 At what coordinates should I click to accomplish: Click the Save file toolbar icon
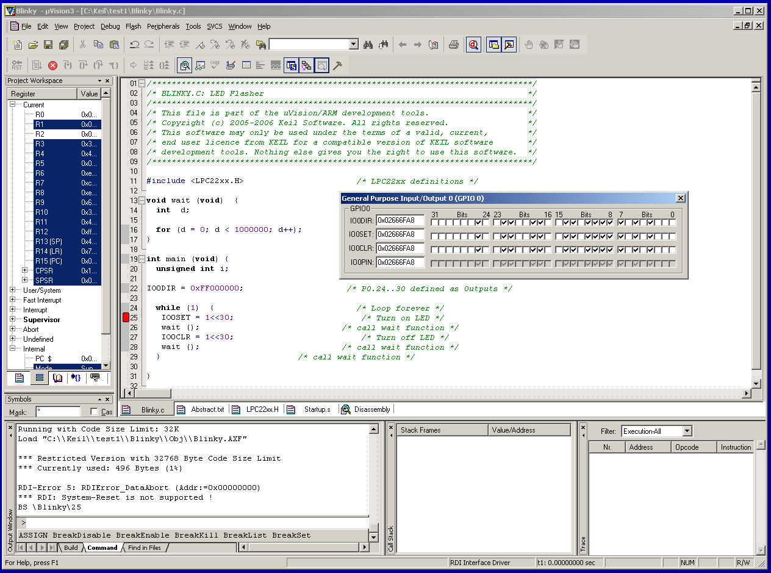(x=48, y=45)
